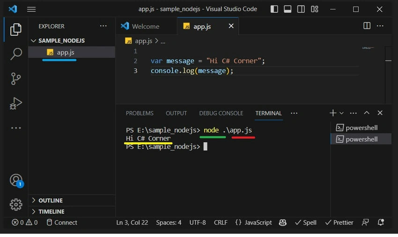The width and height of the screenshot is (398, 237).
Task: Open the Customize Layout button
Action: click(315, 9)
